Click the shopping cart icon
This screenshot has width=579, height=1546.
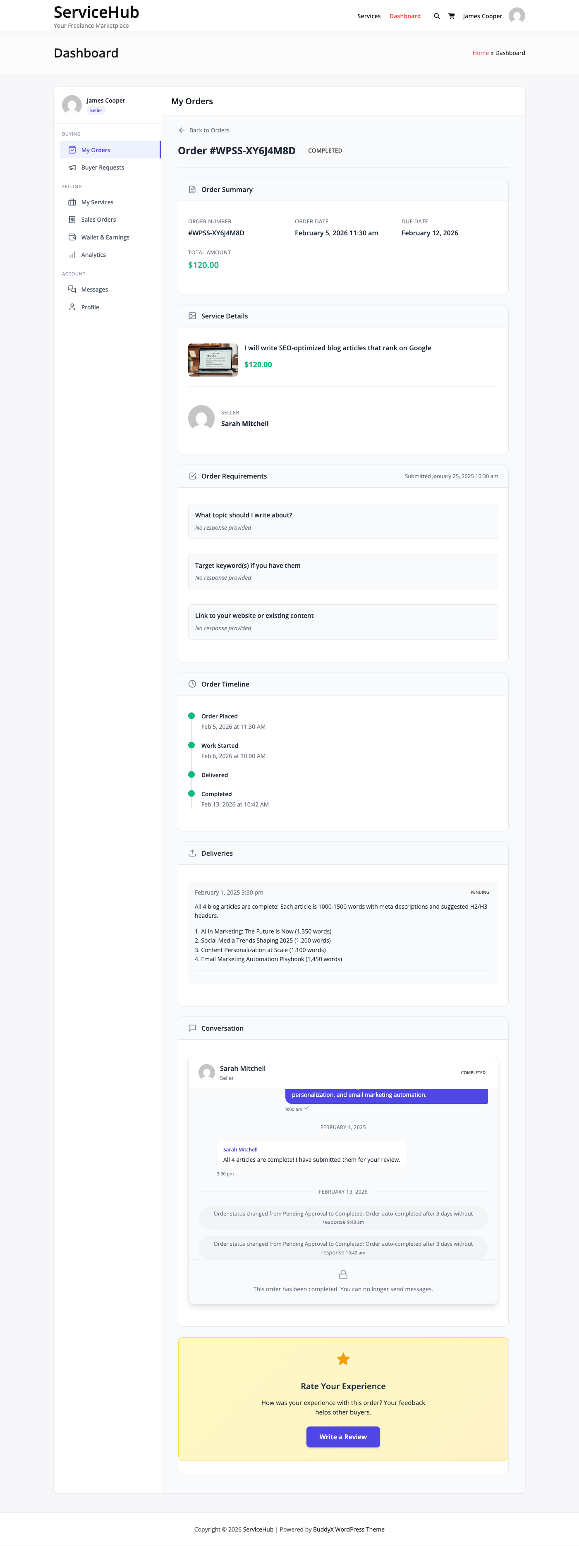click(452, 16)
